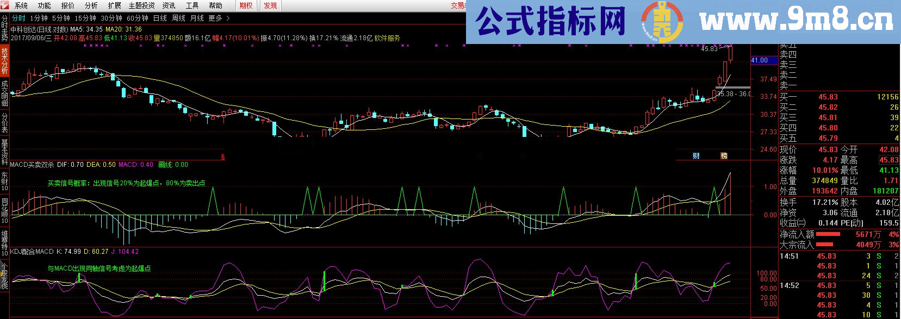Click the 今开 value 42.08
Image resolution: width=901 pixels, height=319 pixels.
(889, 149)
